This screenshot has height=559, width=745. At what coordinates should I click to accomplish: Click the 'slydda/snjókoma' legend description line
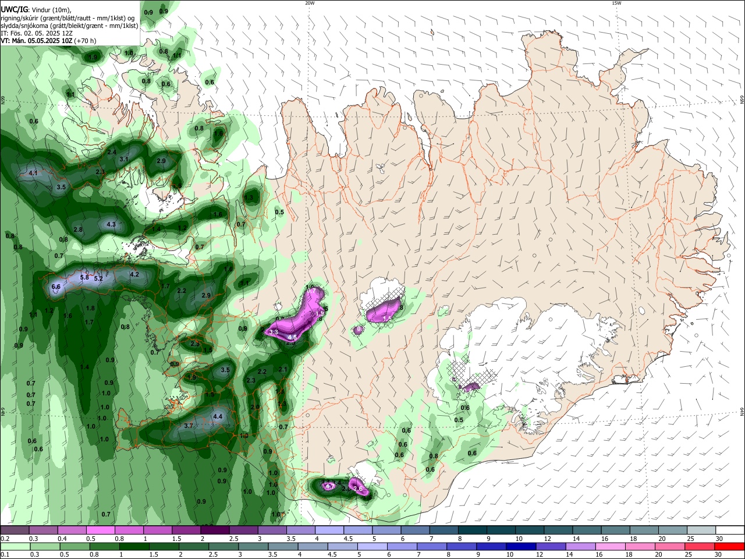click(x=69, y=26)
